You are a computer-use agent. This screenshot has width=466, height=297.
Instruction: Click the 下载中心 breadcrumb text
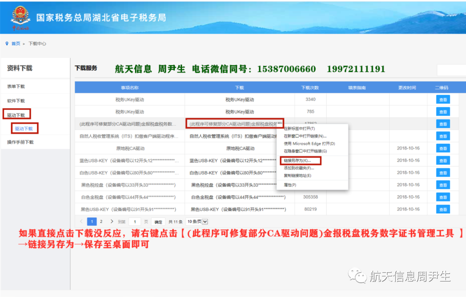pyautogui.click(x=37, y=44)
